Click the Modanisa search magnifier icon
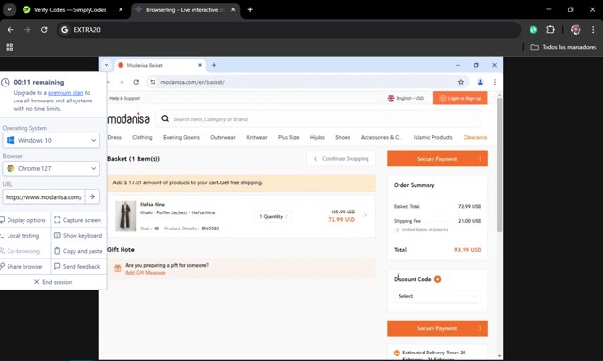 (165, 119)
